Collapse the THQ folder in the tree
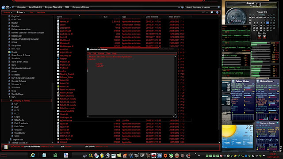283x159 pixels. click(10, 97)
